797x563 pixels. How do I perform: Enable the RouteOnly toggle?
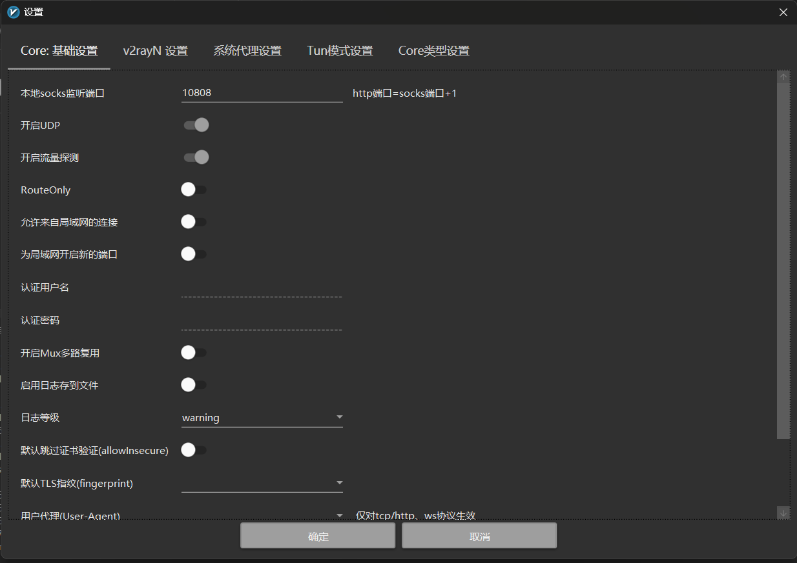194,190
